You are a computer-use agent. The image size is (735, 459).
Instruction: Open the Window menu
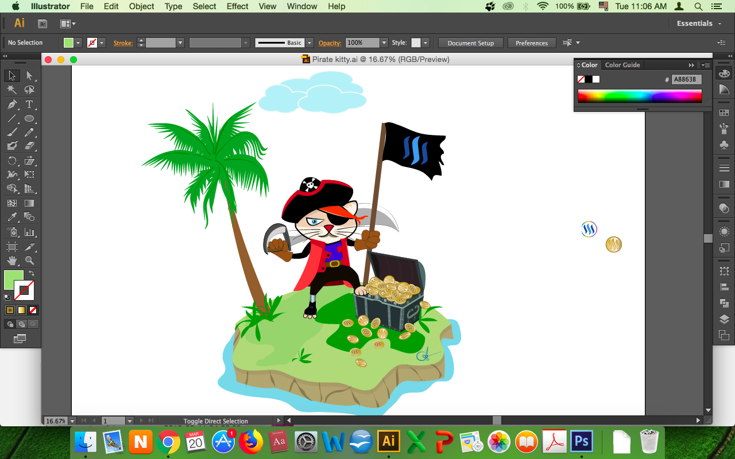point(301,6)
